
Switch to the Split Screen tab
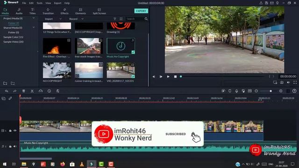pos(99,11)
